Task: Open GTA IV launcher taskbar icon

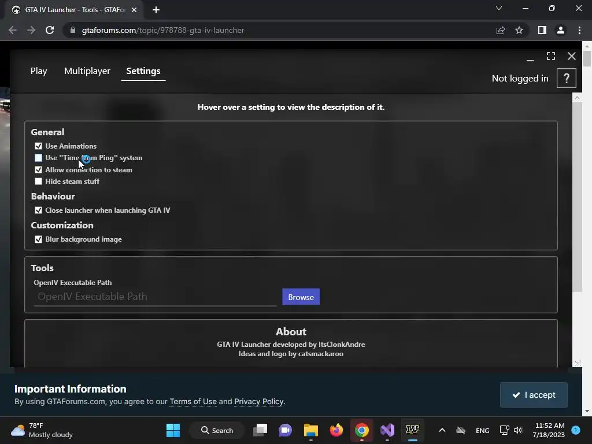Action: point(412,430)
